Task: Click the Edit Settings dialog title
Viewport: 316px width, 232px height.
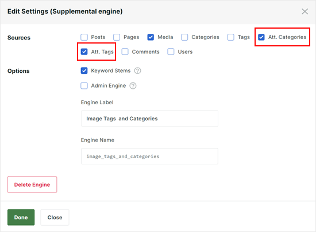Action: click(65, 11)
